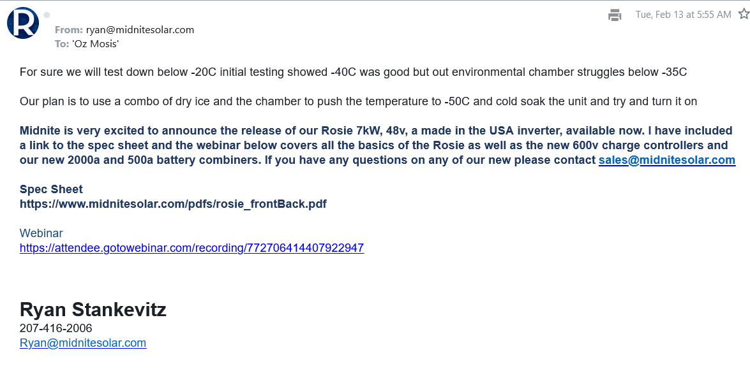This screenshot has width=750, height=371.
Task: Click the sentence about testing below -20C
Action: click(353, 72)
